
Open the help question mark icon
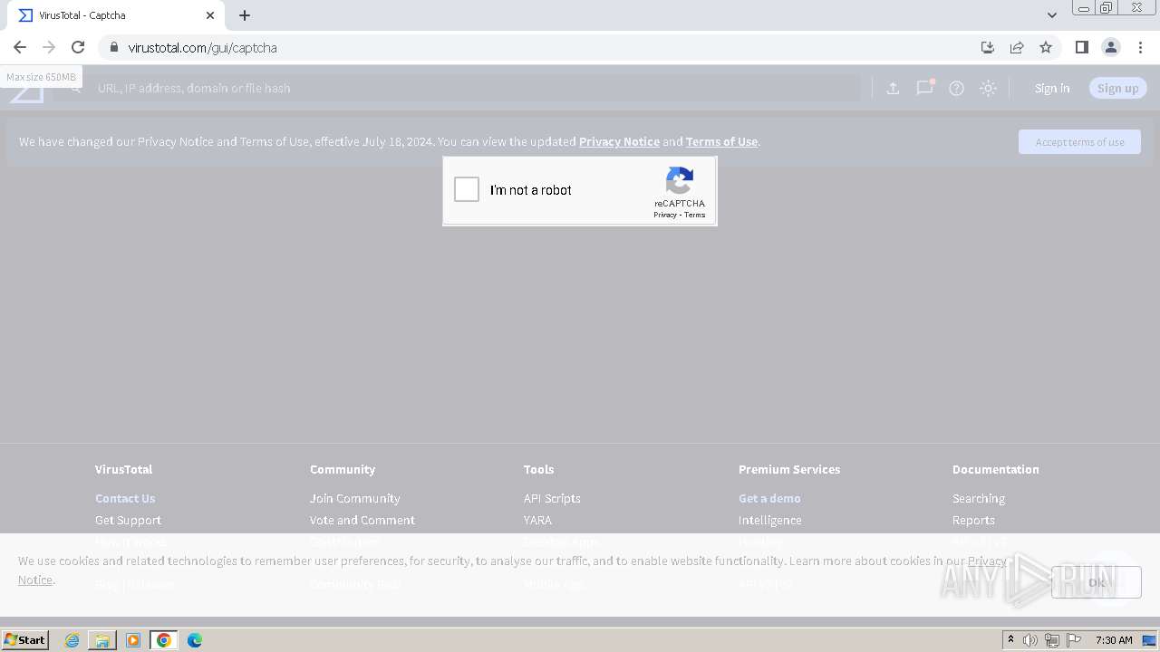956,88
